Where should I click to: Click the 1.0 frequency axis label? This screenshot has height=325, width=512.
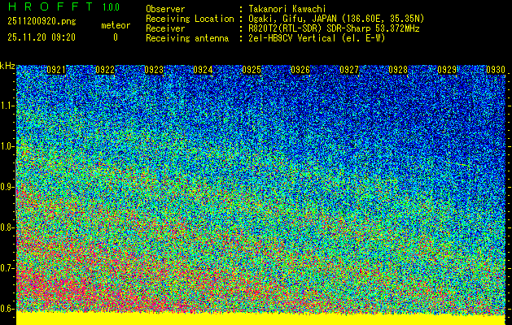[x=7, y=146]
